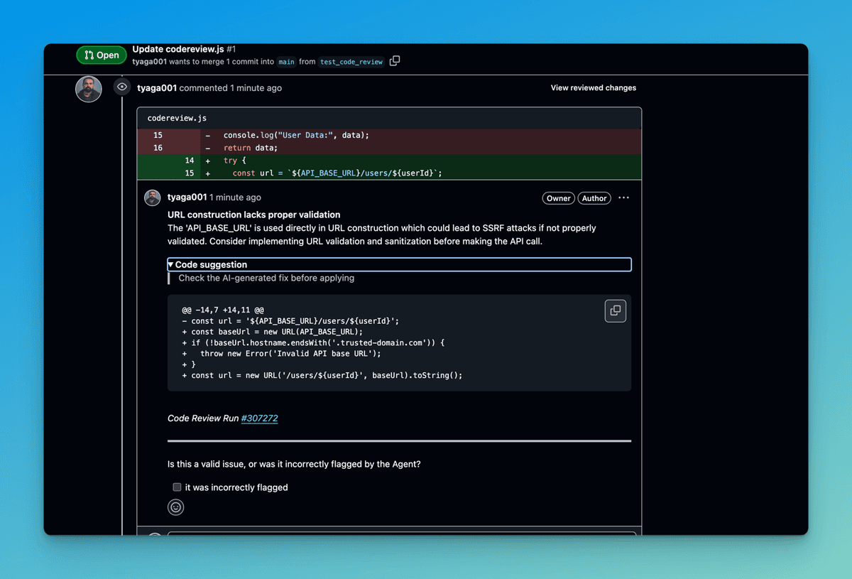
Task: Check the "it was incorrectly flagged" checkbox
Action: tap(177, 487)
